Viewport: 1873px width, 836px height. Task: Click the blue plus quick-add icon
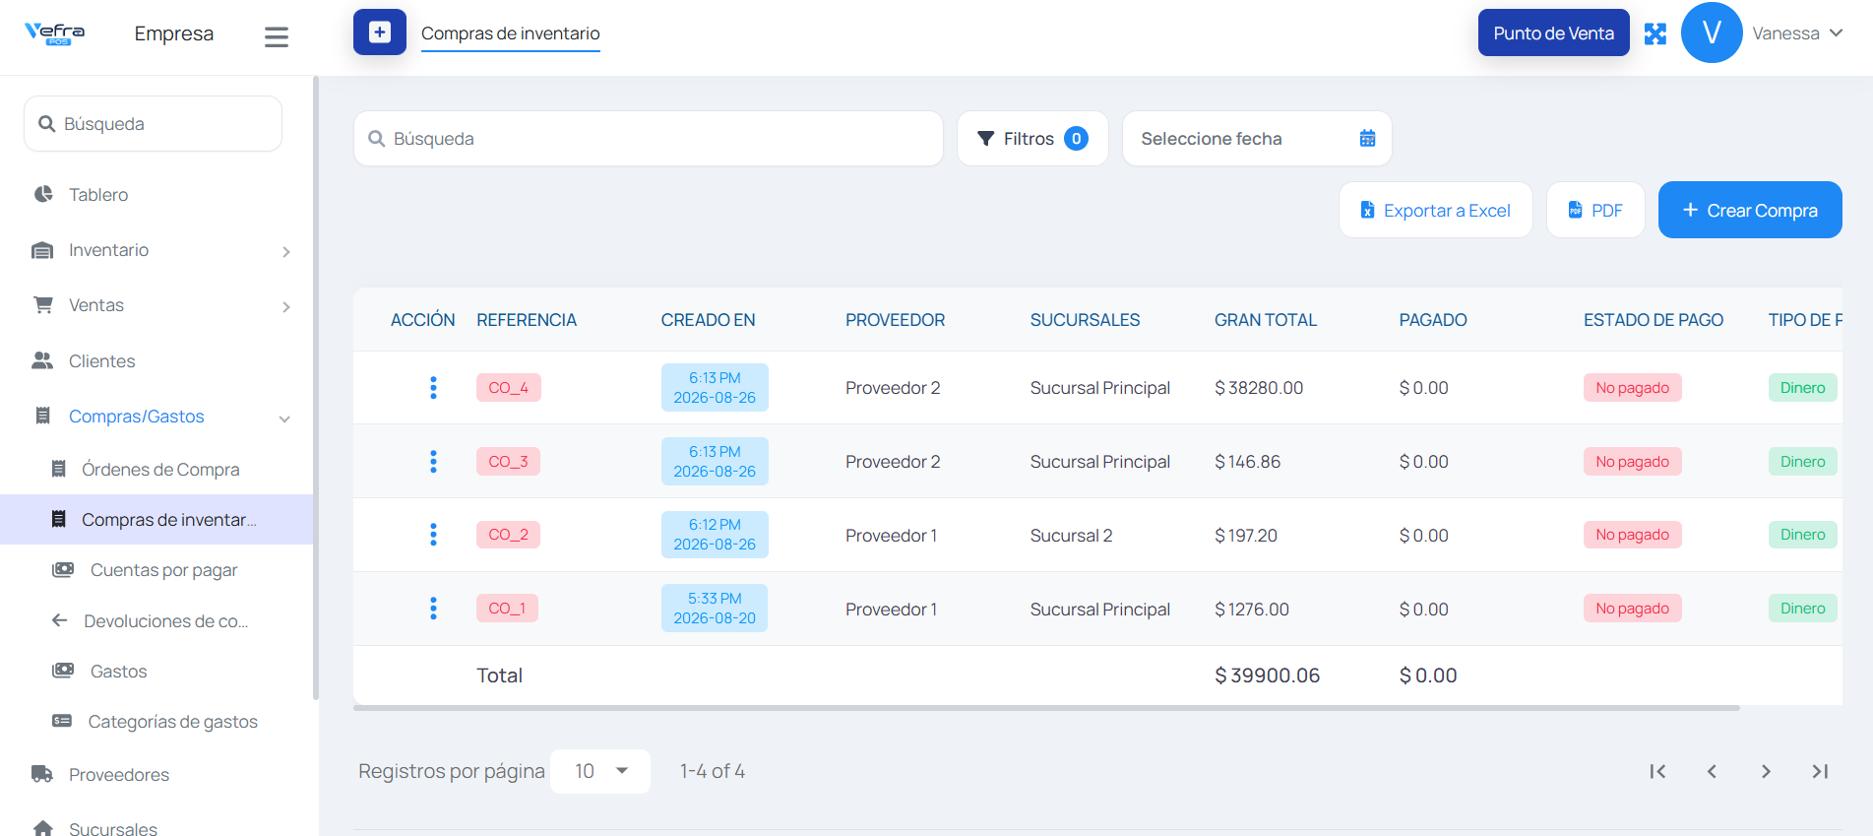380,32
